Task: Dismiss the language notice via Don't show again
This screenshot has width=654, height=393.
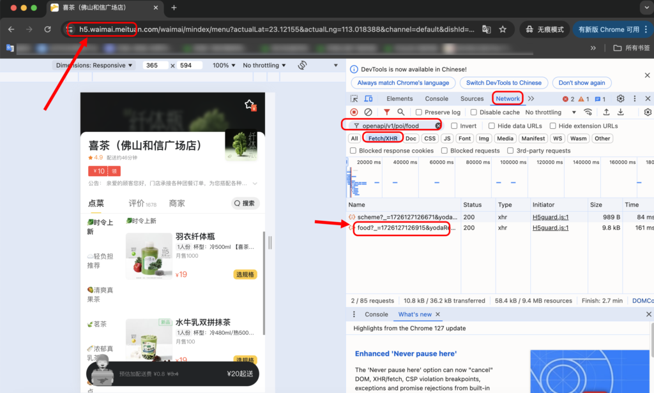Action: 582,82
